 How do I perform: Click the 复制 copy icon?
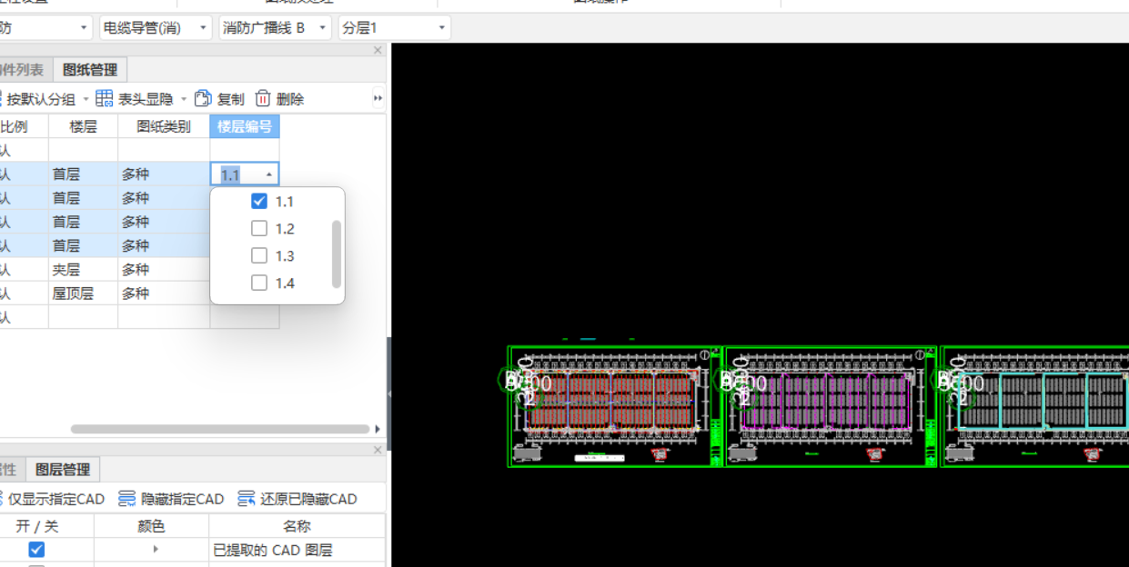pos(203,98)
